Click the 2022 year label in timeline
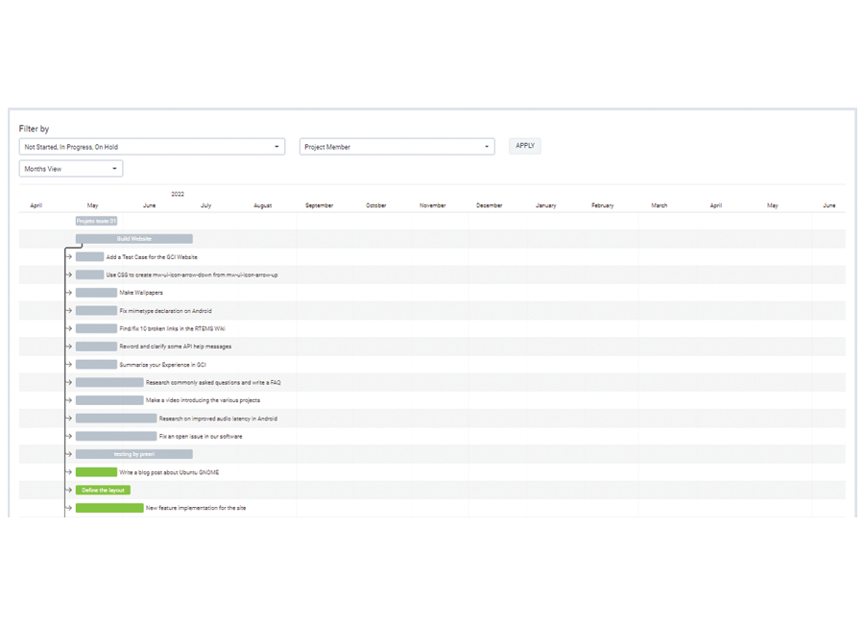 point(178,194)
